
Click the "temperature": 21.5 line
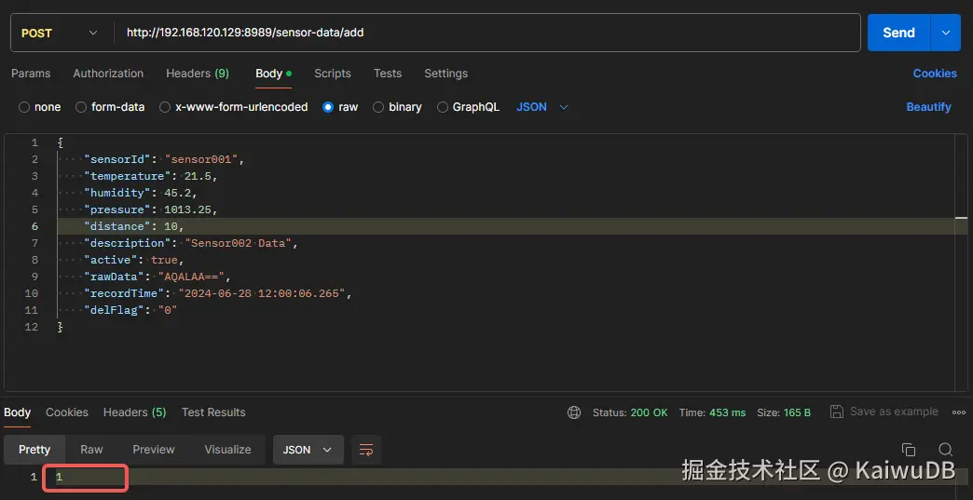coord(151,176)
